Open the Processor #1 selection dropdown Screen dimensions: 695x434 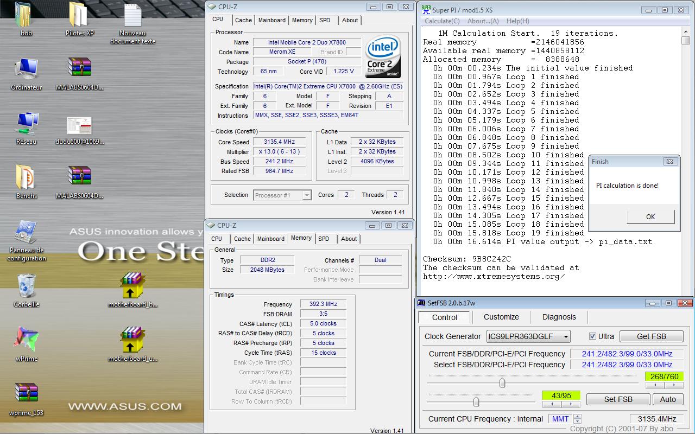[282, 195]
